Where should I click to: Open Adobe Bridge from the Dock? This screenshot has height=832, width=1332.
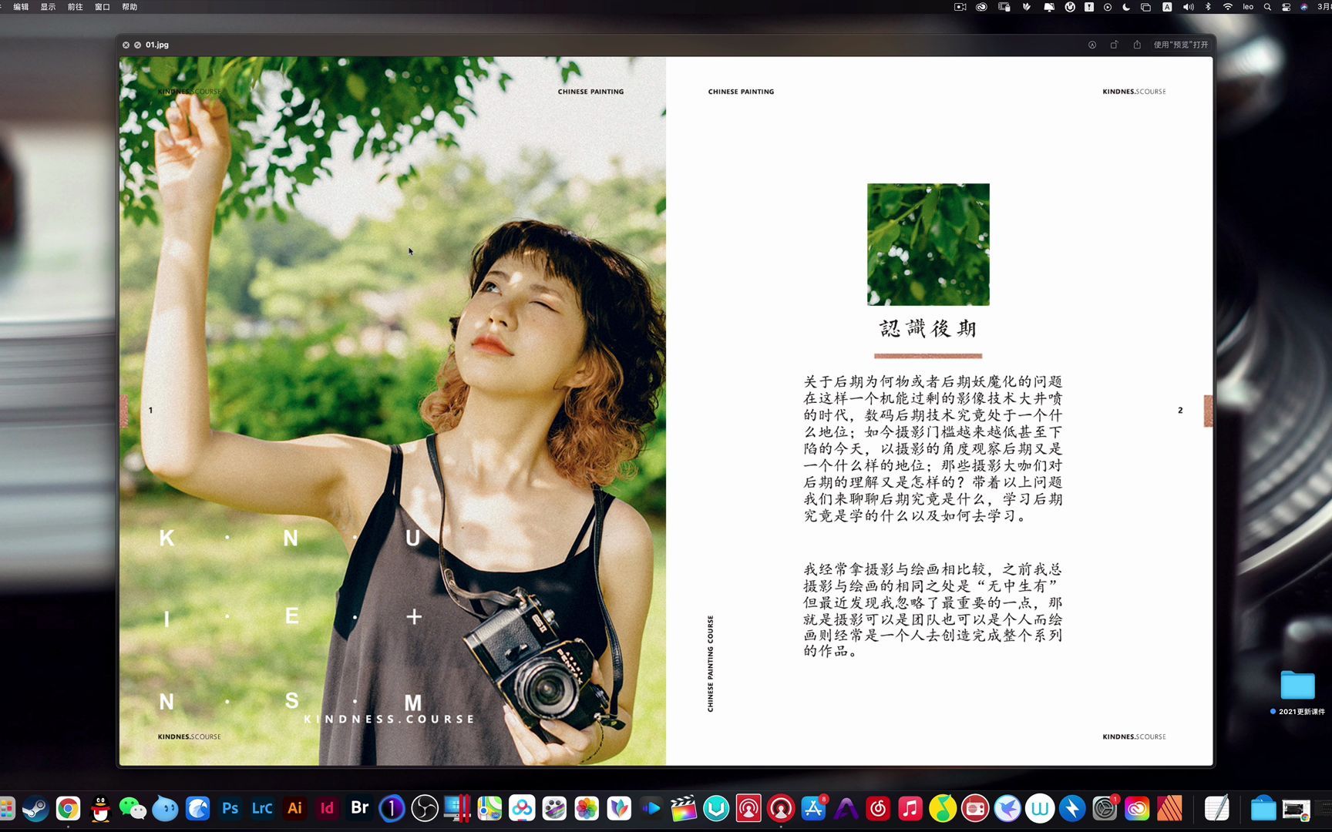click(360, 808)
